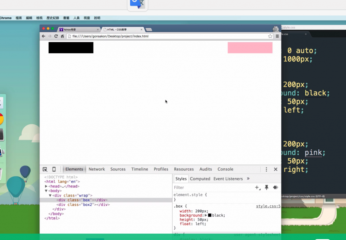
Task: Close the Yahoo奇摩 tab
Action: pos(98,30)
